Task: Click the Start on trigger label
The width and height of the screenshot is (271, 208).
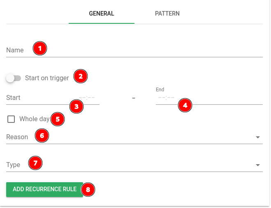Action: (47, 78)
